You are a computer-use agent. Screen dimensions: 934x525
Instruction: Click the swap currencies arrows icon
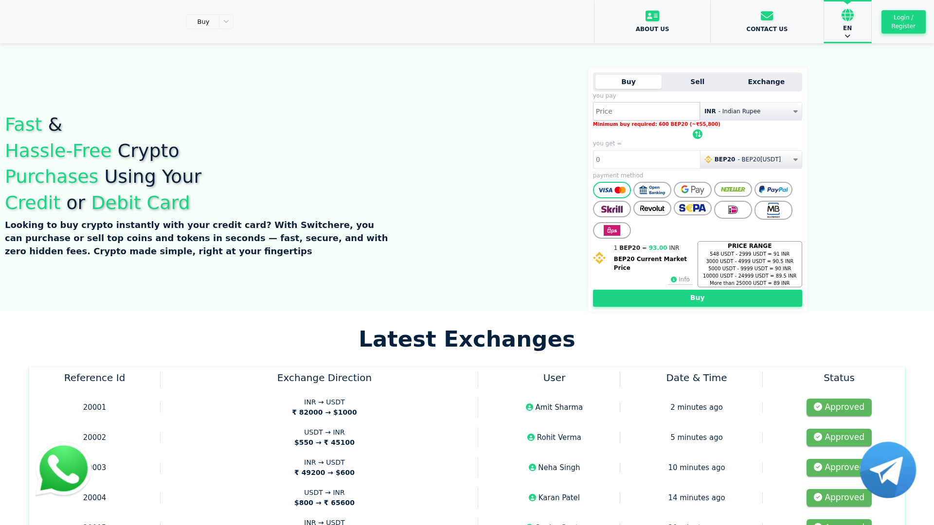tap(697, 134)
